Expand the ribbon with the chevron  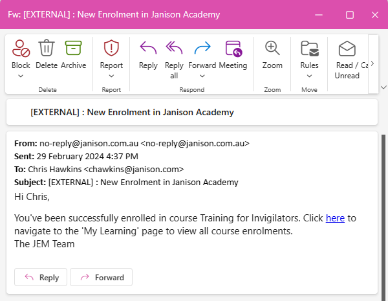click(x=383, y=87)
